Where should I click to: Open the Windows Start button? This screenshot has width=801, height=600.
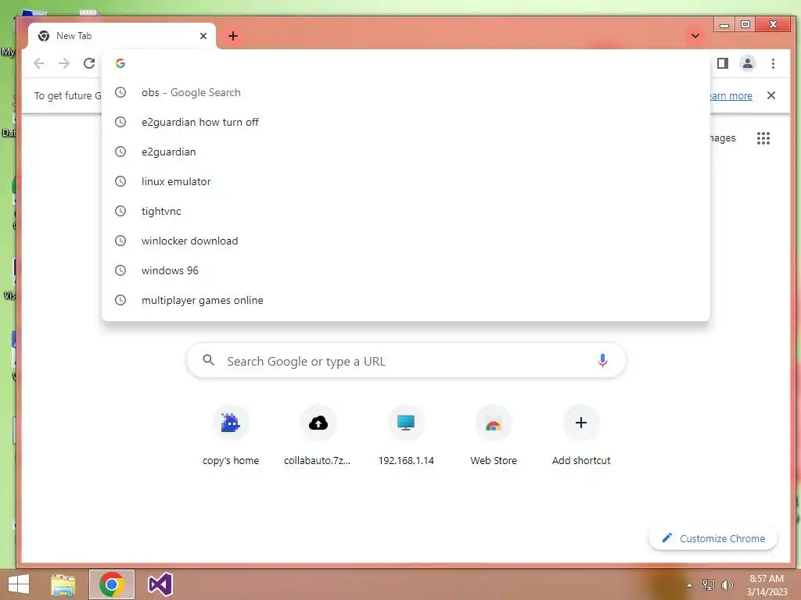tap(19, 584)
